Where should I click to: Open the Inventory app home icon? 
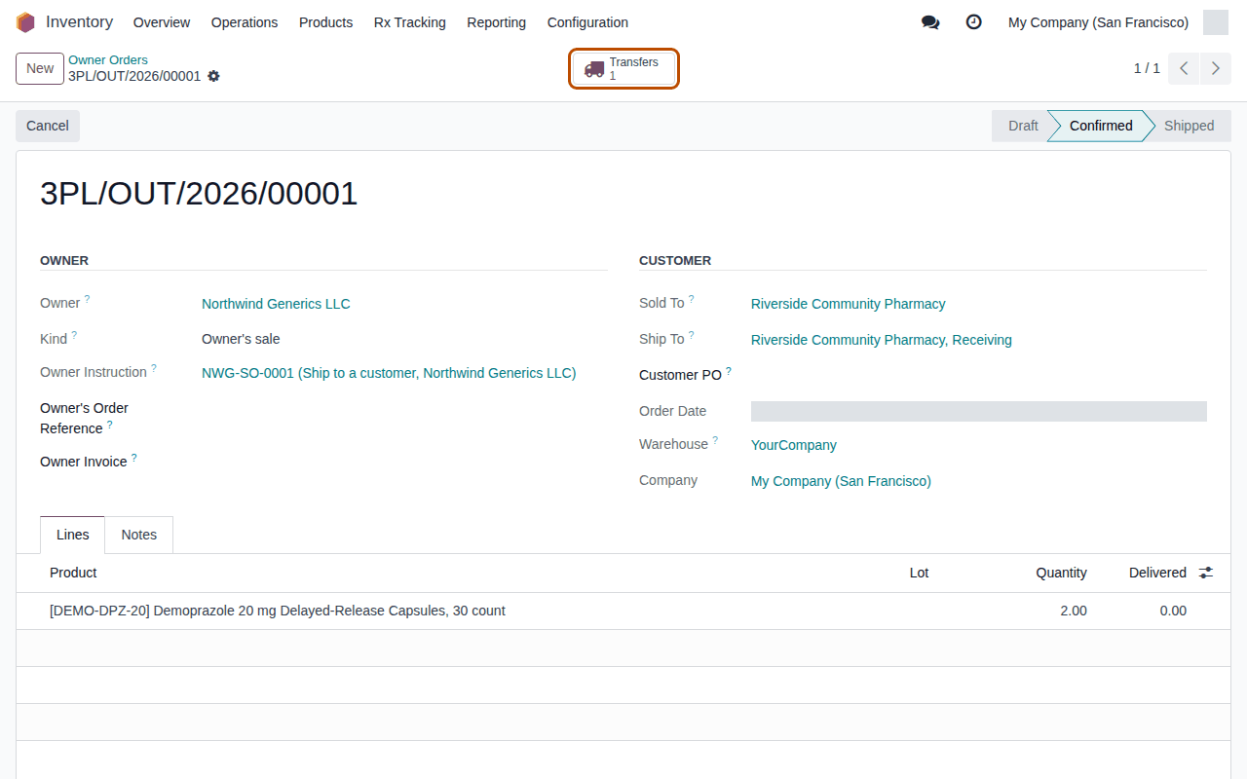[25, 22]
